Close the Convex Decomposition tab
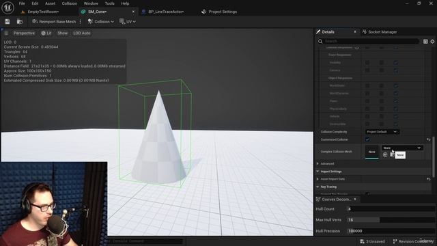The height and width of the screenshot is (246, 437). (x=355, y=199)
